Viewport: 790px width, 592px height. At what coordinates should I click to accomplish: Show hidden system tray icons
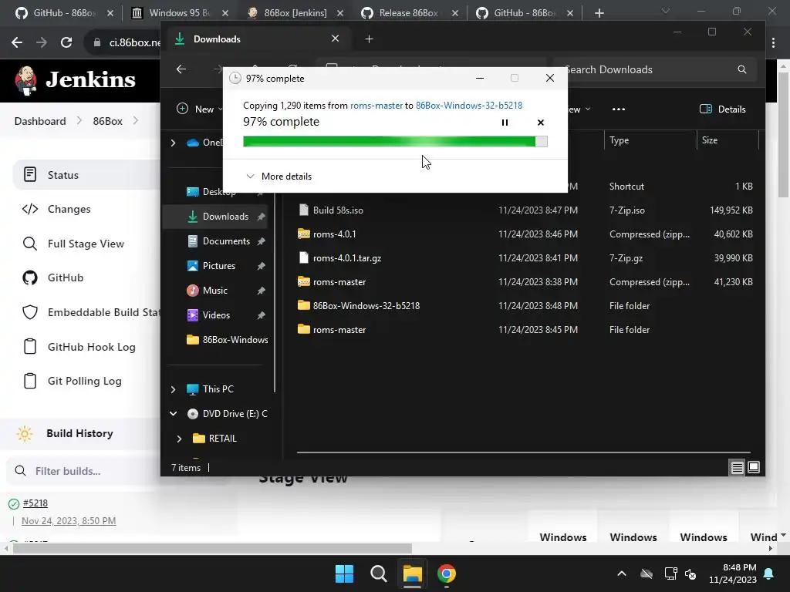click(x=622, y=573)
